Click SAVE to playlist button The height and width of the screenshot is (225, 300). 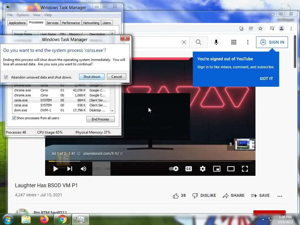260,195
